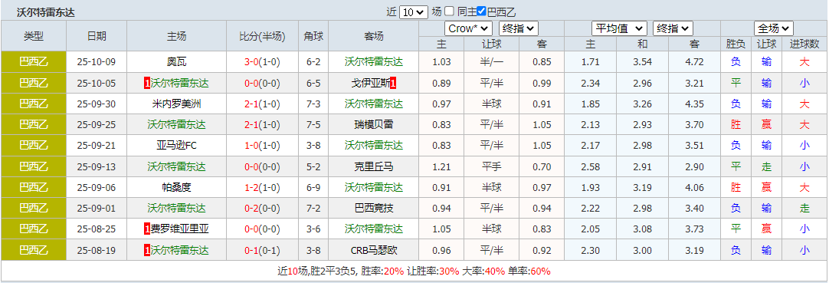Viewport: 829px width, 283px height.
Task: Click the 0-2(0-0) score on 25-09-01
Action: pyautogui.click(x=262, y=208)
